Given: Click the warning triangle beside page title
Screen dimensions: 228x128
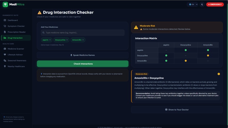Looking at the screenshot, I should (39, 13).
